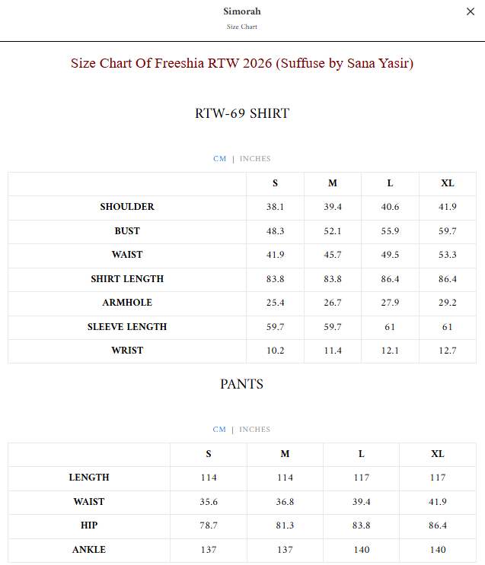Click the RTW-69 SHIRT heading
The height and width of the screenshot is (565, 485).
[x=242, y=113]
